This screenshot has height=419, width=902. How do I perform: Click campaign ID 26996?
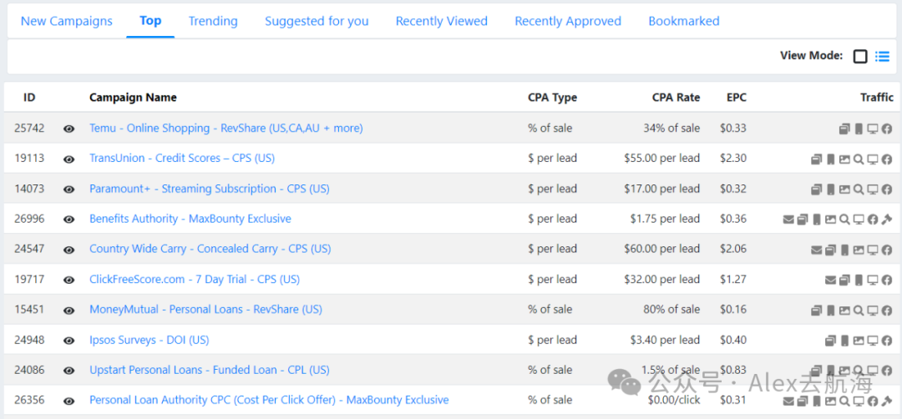click(x=29, y=219)
